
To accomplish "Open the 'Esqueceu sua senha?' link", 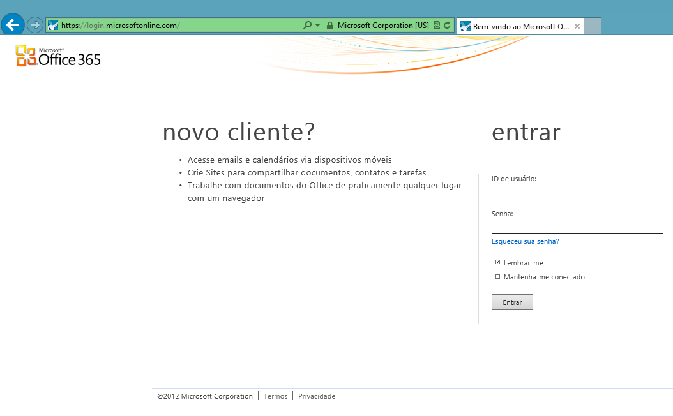I will (x=525, y=241).
